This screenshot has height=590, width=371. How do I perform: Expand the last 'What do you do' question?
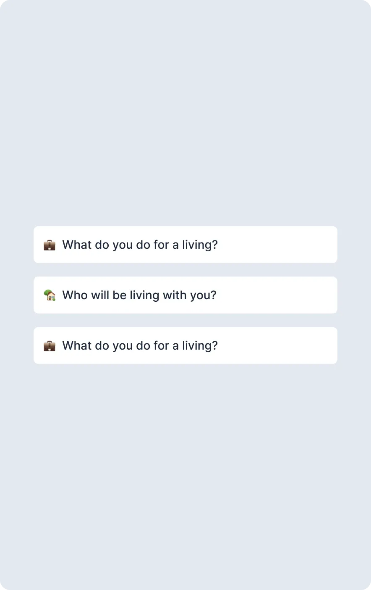pyautogui.click(x=185, y=345)
